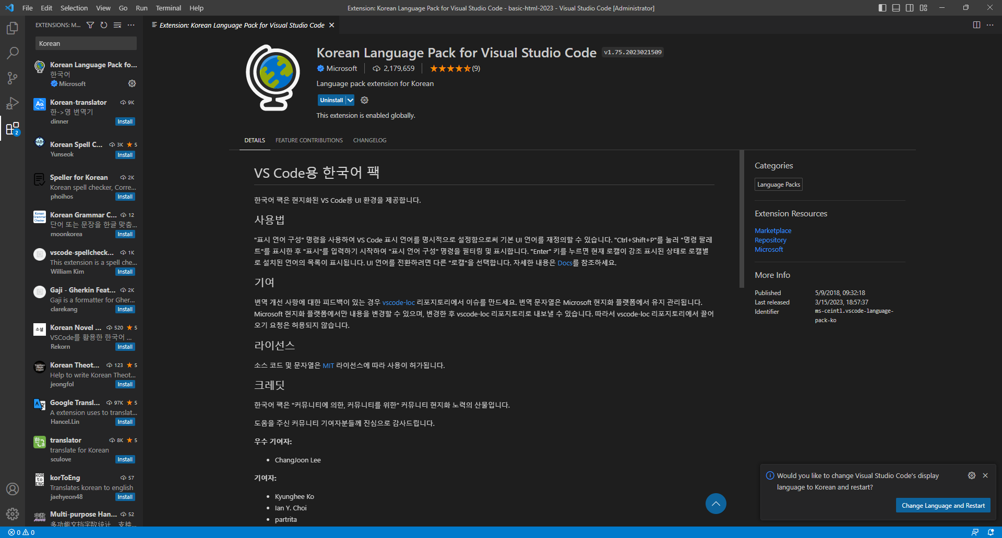The width and height of the screenshot is (1002, 538).
Task: Jump to top with arrow button
Action: pos(716,504)
